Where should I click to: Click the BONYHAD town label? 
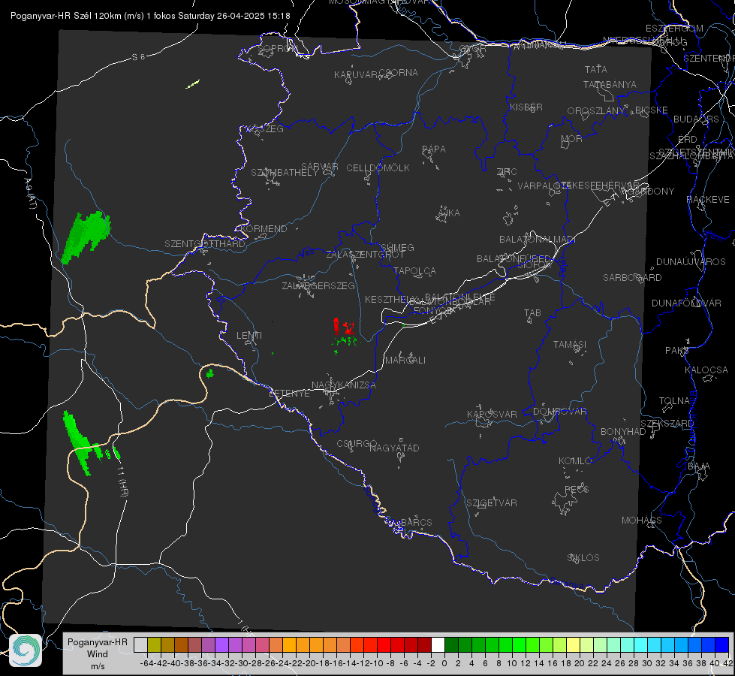[623, 432]
